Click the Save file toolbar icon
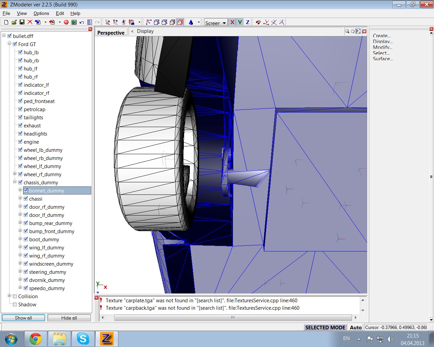This screenshot has width=434, height=347. tap(22, 22)
